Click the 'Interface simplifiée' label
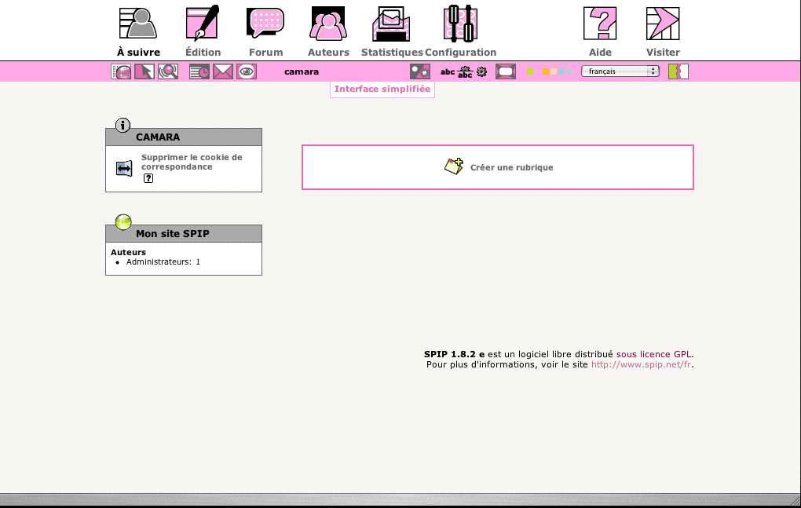The image size is (801, 508). pos(382,89)
